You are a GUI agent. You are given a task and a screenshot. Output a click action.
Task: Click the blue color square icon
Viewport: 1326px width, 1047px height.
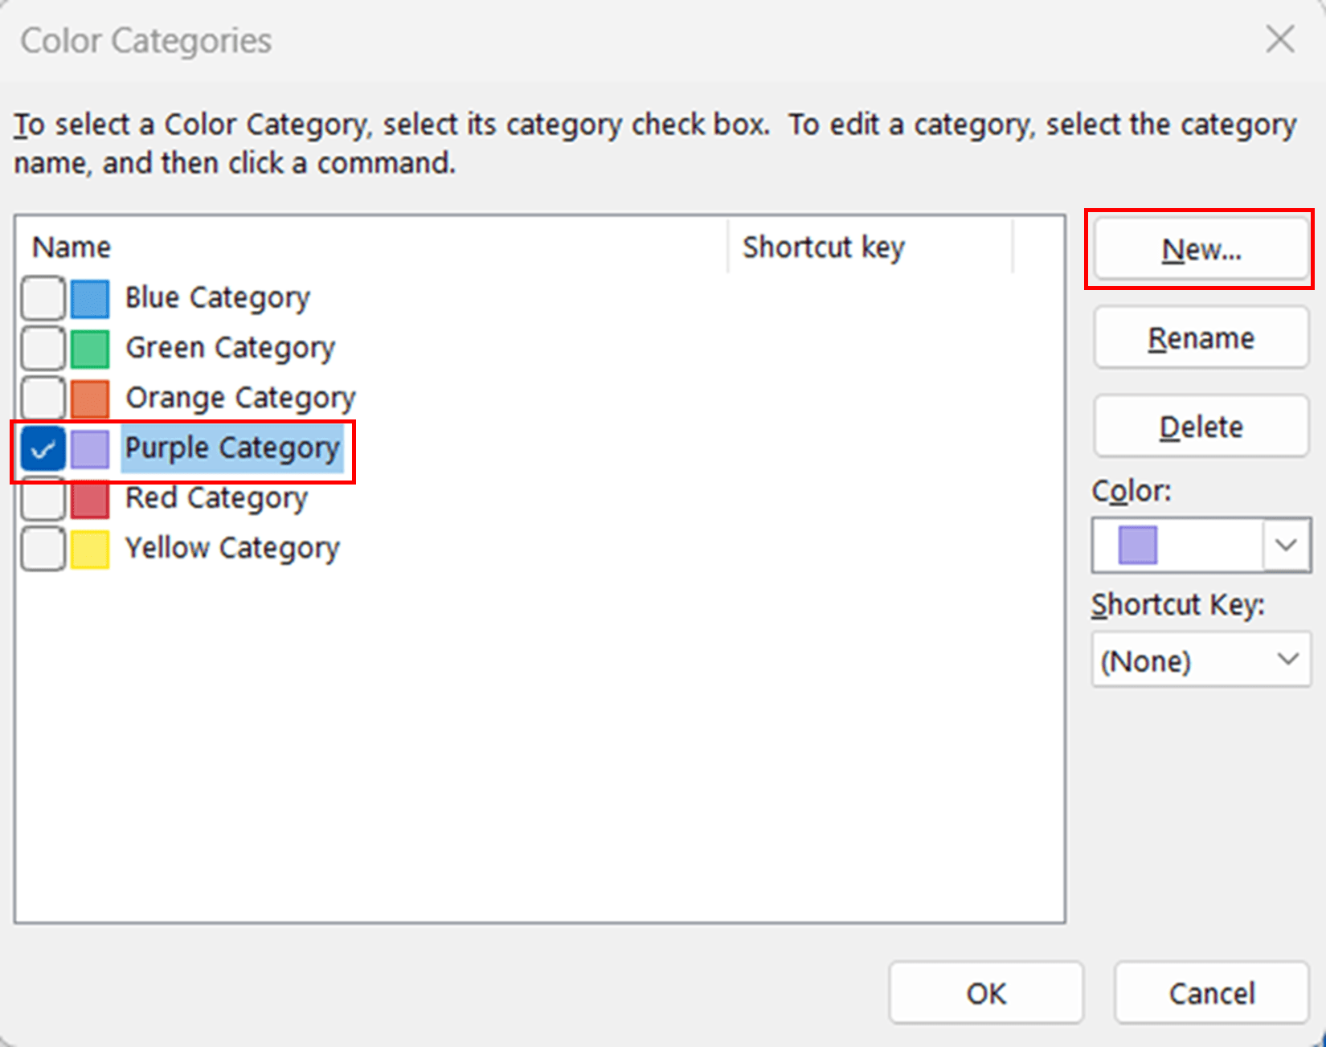(x=90, y=298)
